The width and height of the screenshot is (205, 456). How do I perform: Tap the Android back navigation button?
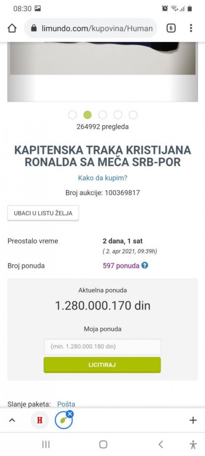(x=161, y=444)
